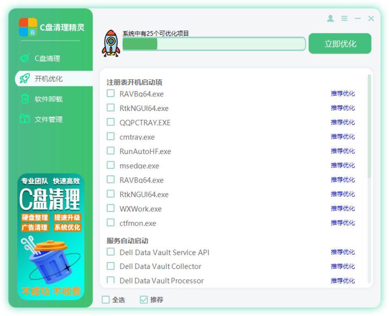Click 推荐优化 link for cmtray.exe

coord(343,137)
